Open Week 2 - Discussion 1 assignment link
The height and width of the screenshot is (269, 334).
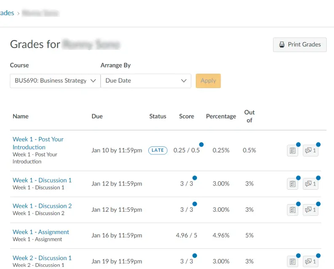(x=42, y=258)
